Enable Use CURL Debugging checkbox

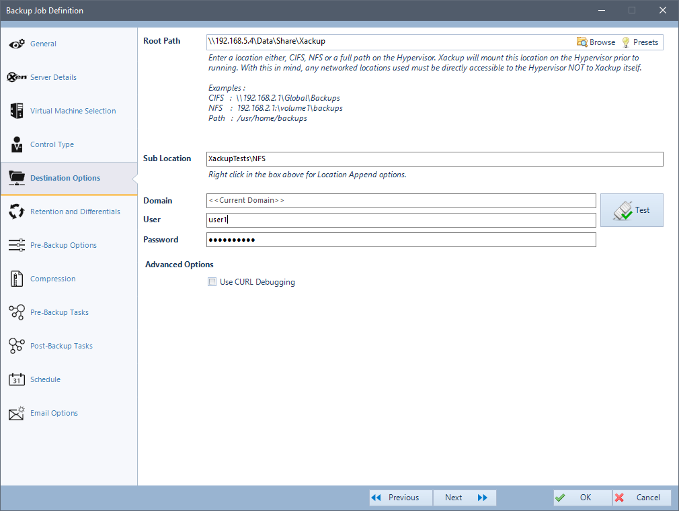tap(212, 282)
